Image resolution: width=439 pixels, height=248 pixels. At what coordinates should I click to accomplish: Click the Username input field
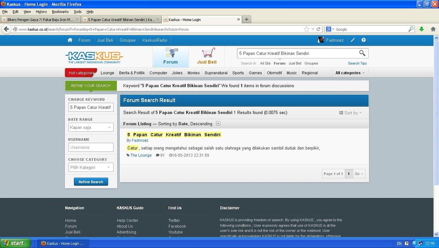tap(91, 147)
